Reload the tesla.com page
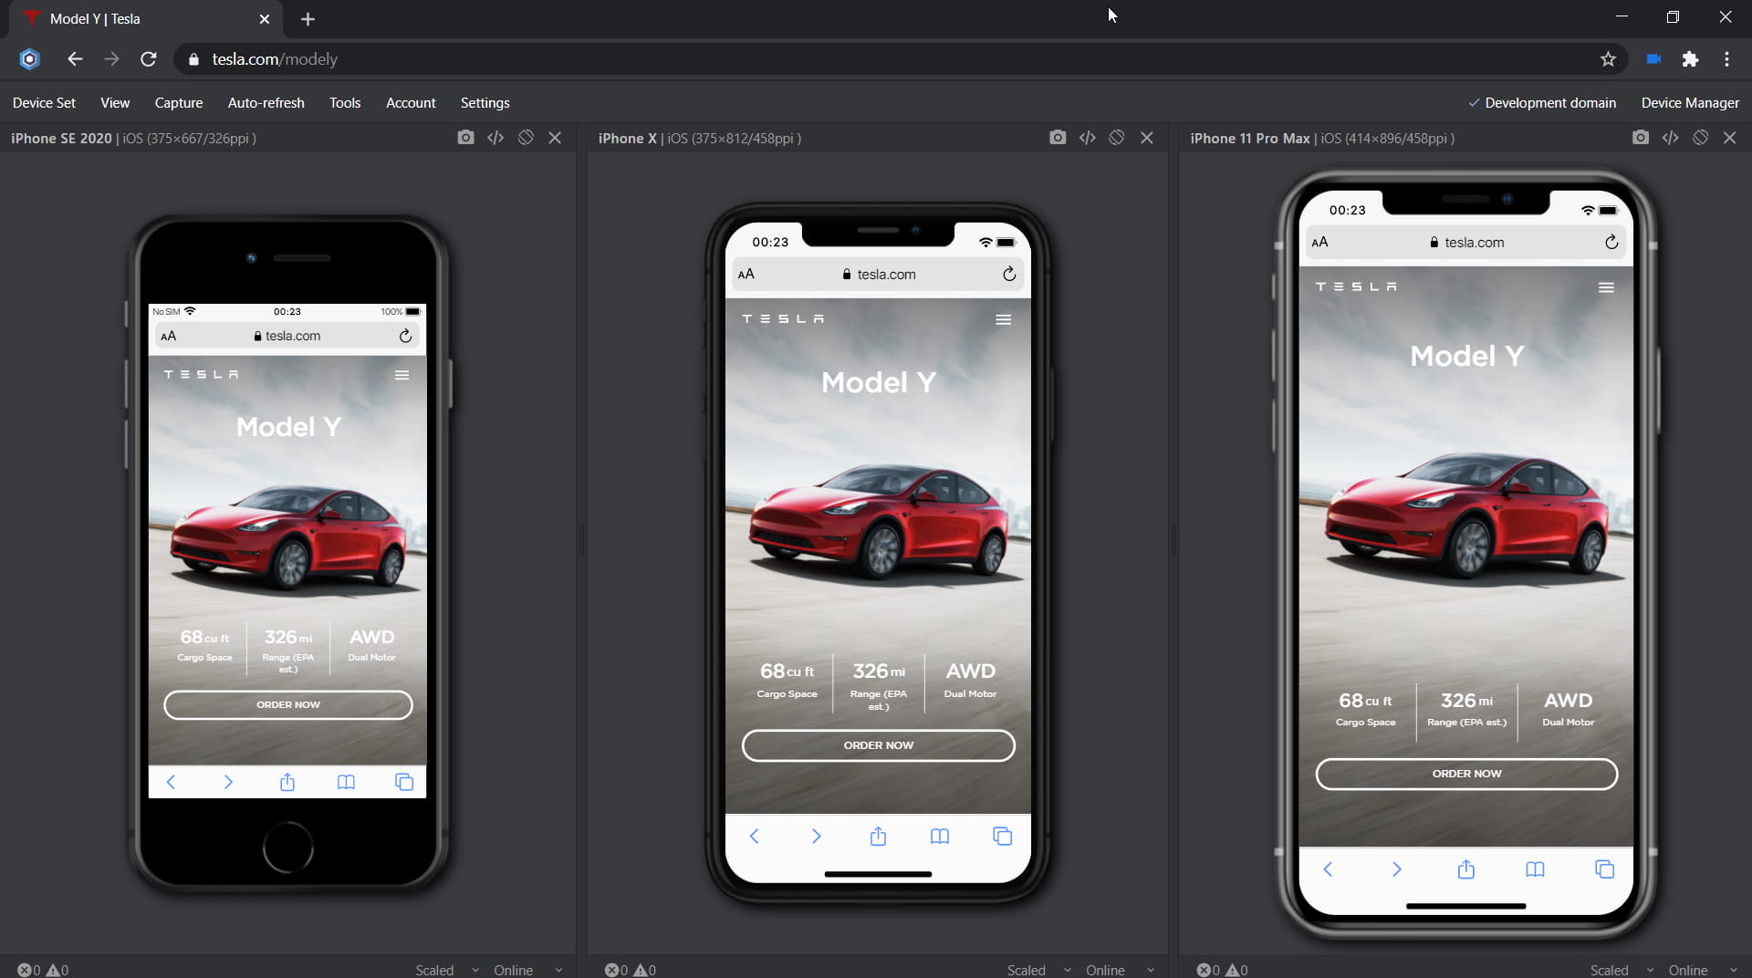Viewport: 1752px width, 978px height. pyautogui.click(x=148, y=58)
